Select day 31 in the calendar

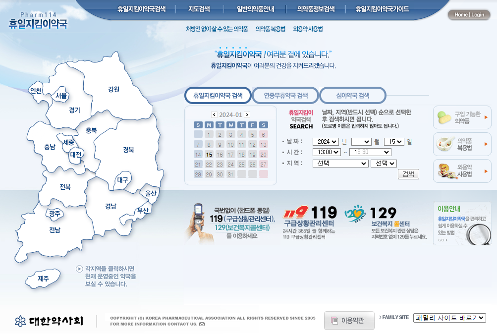(x=230, y=174)
